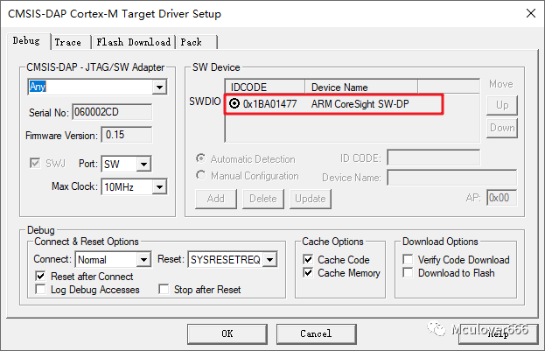Select ARM CoreSight SW-DP device name
Image resolution: width=545 pixels, height=351 pixels.
point(360,103)
